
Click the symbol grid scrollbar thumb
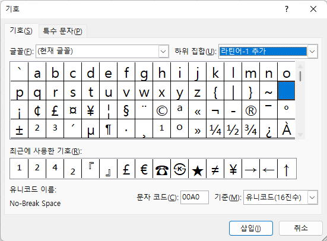300,76
